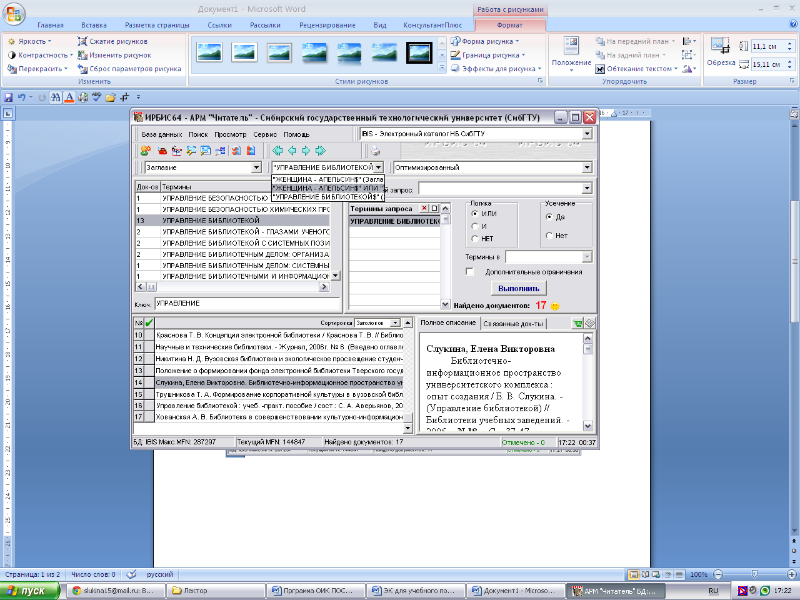
Task: Click the Word Office button
Action: click(x=14, y=14)
